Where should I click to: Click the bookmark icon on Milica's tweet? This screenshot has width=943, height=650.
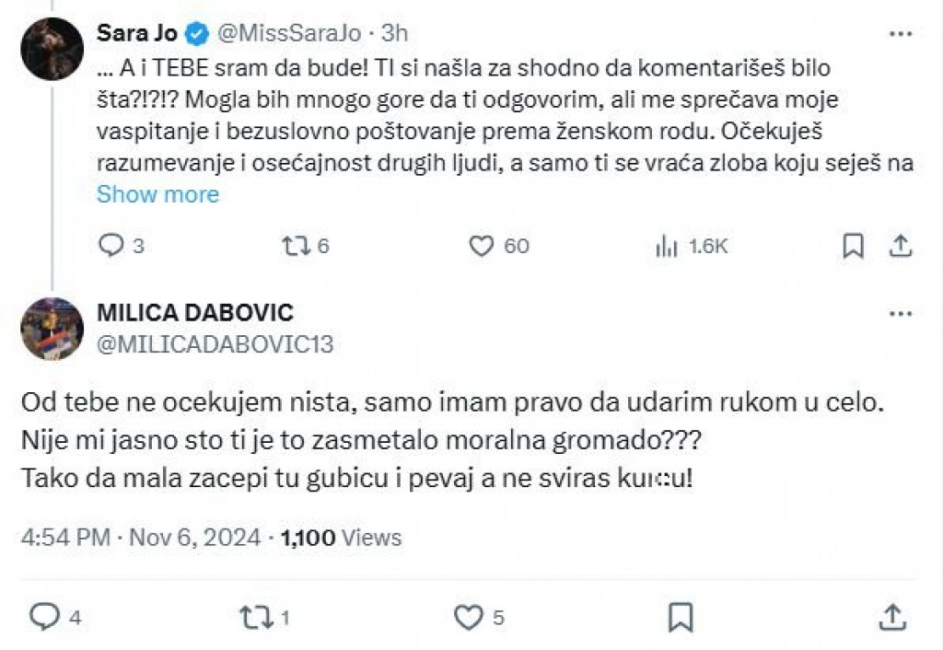(680, 615)
